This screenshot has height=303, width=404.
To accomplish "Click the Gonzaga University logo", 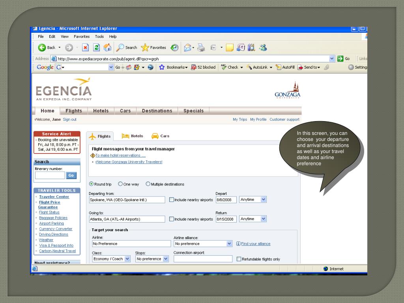I will [x=288, y=90].
